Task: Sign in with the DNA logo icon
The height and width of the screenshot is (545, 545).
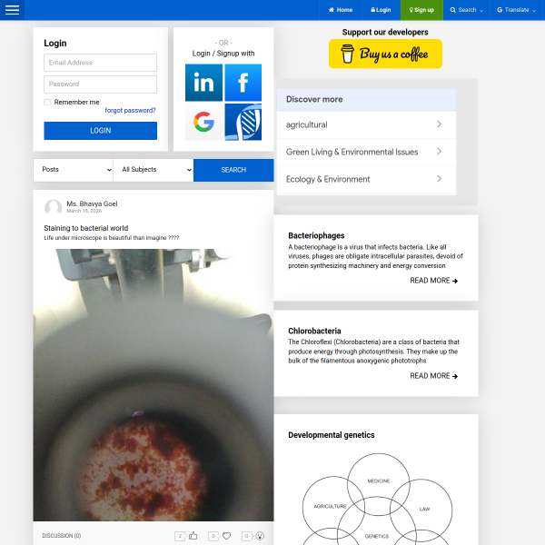Action: click(243, 122)
